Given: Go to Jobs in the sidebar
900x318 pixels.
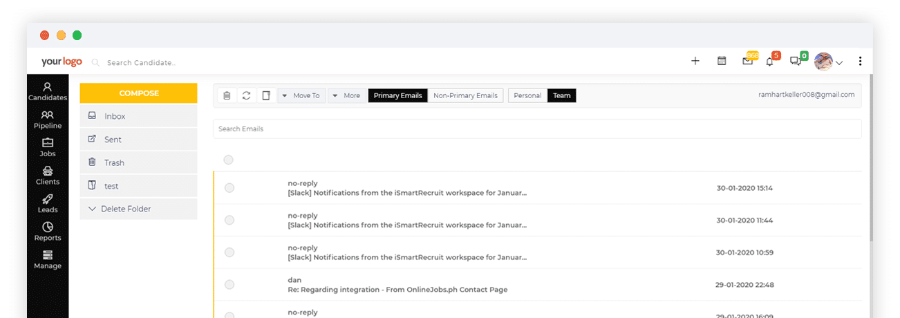Looking at the screenshot, I should (x=47, y=148).
